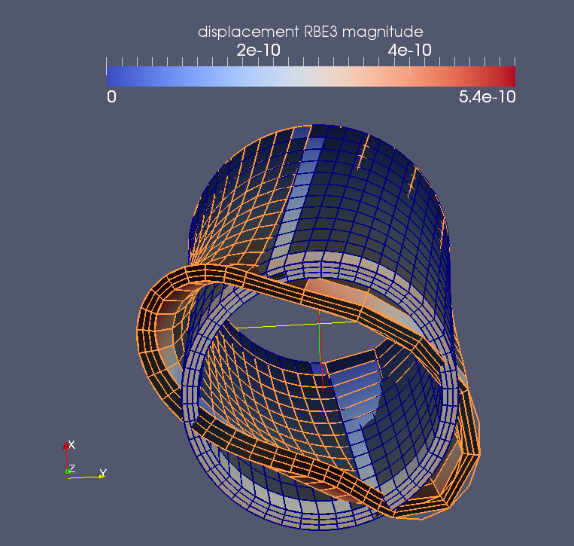Viewport: 574px width, 546px height.
Task: Click the '5.4e-10' maximum label of the color legend
Action: coord(487,97)
